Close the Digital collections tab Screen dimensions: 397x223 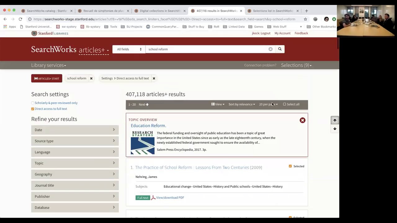click(185, 11)
